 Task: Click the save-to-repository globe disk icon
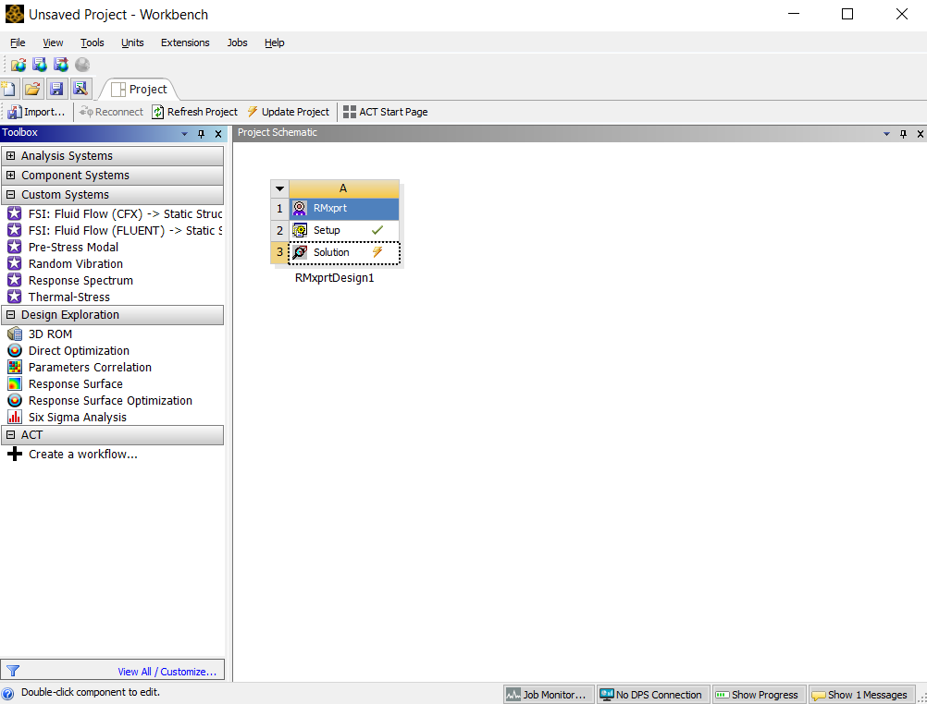pyautogui.click(x=40, y=65)
